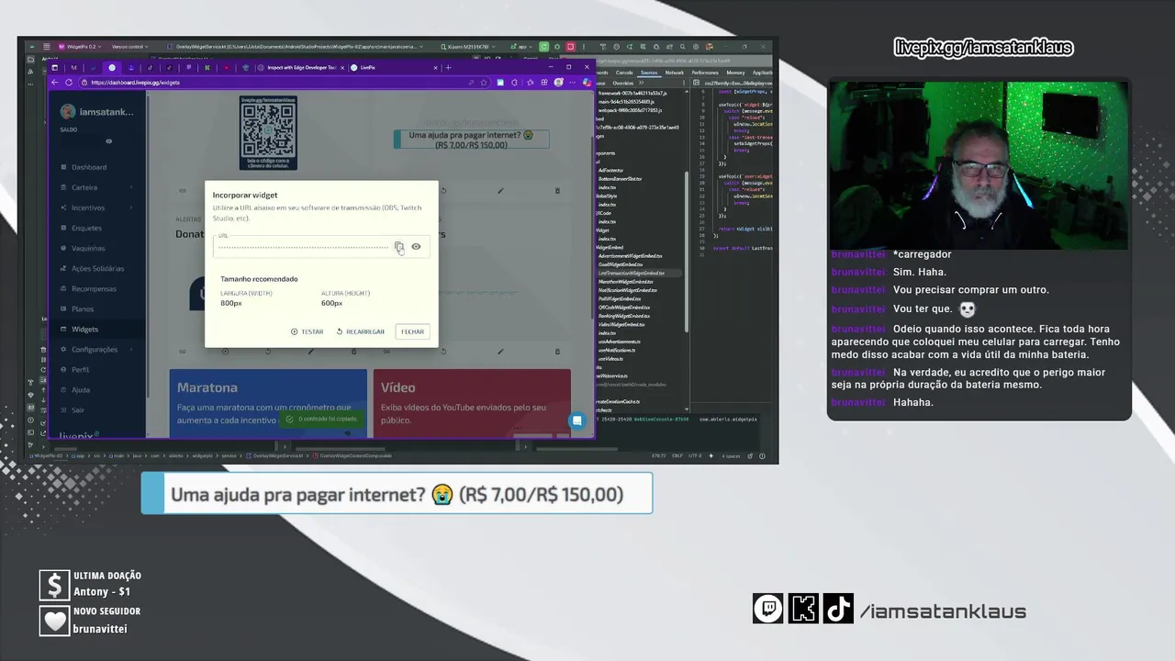Viewport: 1175px width, 661px height.
Task: Expand the Incentivos sidebar section
Action: point(95,207)
